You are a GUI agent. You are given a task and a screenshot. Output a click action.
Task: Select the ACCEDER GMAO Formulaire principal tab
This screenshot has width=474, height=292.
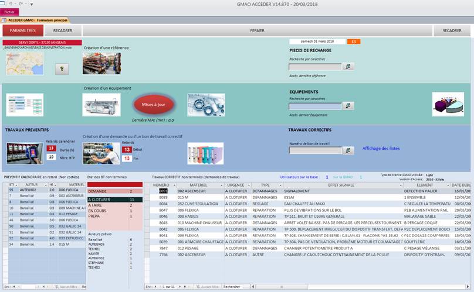coord(35,20)
